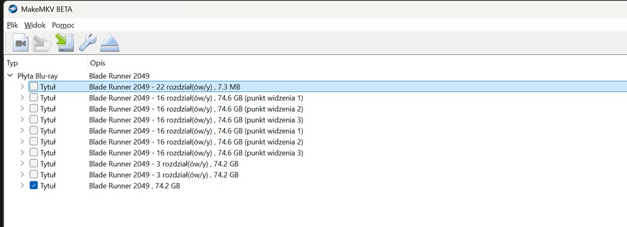This screenshot has height=227, width=627.
Task: Click the Typ column header
Action: pos(12,63)
